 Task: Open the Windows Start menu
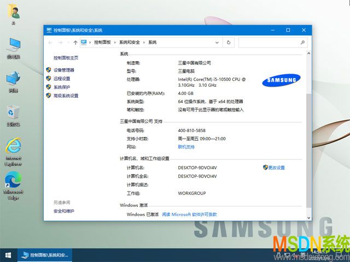tap(8, 255)
